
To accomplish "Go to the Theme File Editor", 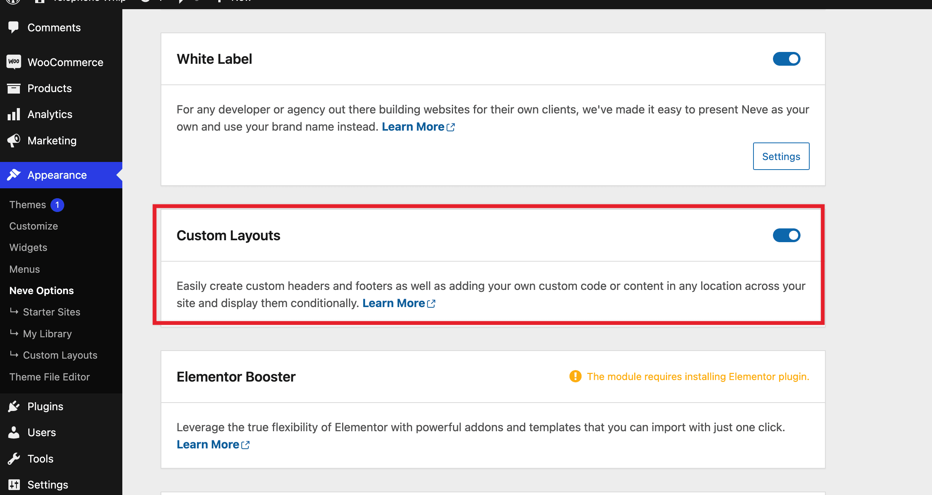I will point(50,377).
